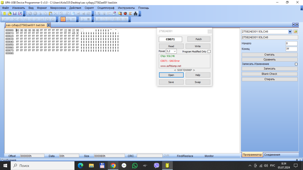Click the Считать button
Screen dimensions: 303x170
(269, 54)
